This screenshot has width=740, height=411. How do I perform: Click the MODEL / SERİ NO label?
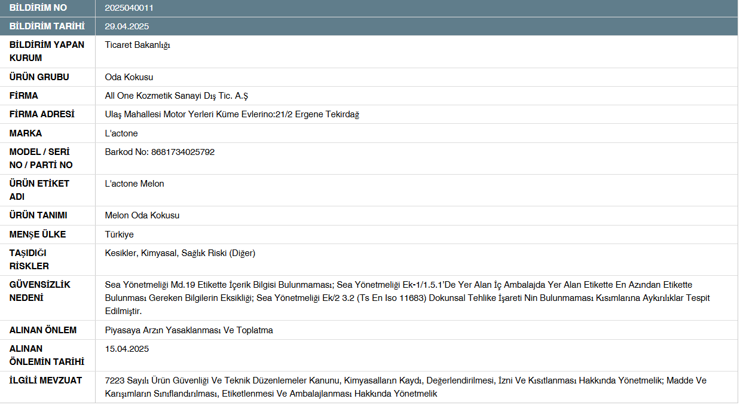pyautogui.click(x=41, y=159)
